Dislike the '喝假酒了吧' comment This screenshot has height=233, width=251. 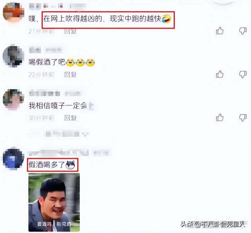pyautogui.click(x=243, y=74)
